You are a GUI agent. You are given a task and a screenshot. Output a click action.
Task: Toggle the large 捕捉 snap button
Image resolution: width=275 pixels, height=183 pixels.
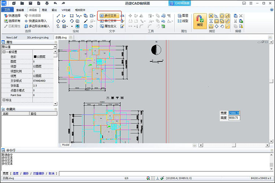[200, 21]
